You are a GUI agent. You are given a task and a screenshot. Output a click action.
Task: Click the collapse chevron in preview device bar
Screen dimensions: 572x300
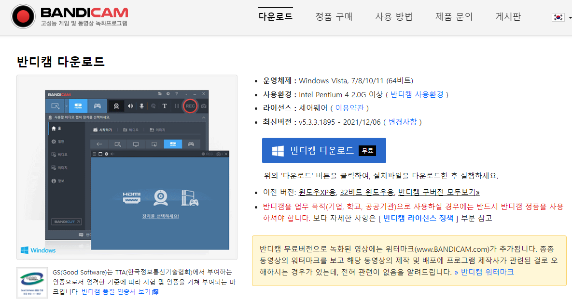click(x=204, y=117)
